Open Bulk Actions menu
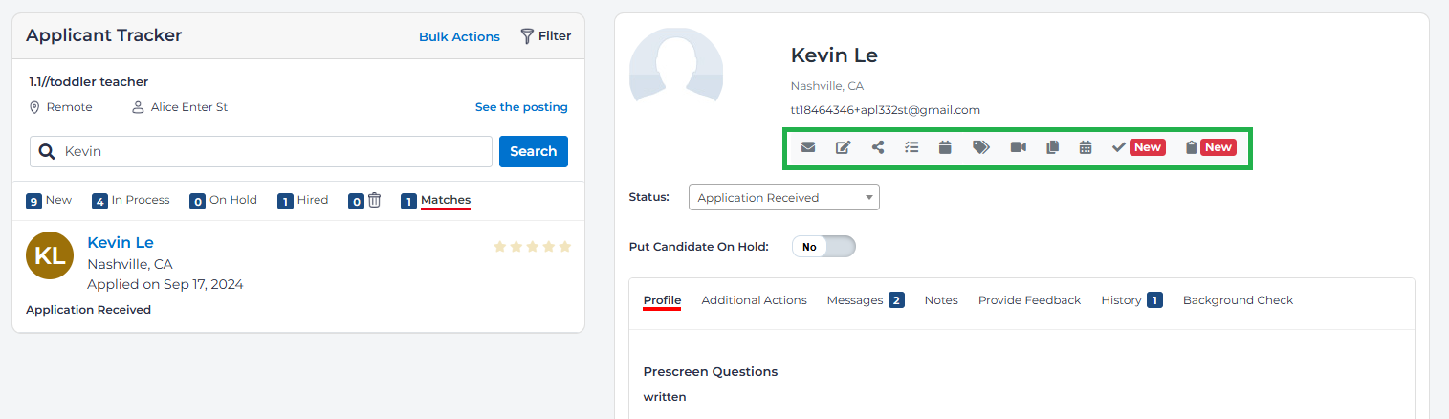The height and width of the screenshot is (419, 1449). pyautogui.click(x=459, y=36)
